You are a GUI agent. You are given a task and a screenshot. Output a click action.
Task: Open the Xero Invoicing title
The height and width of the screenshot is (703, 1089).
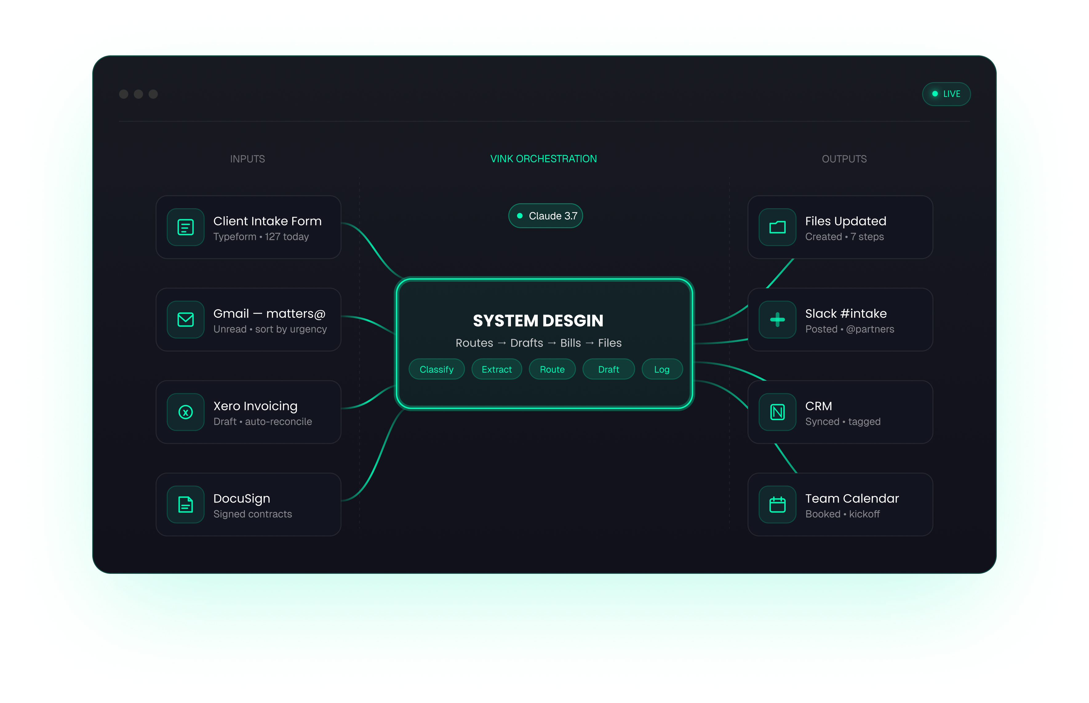(x=255, y=406)
